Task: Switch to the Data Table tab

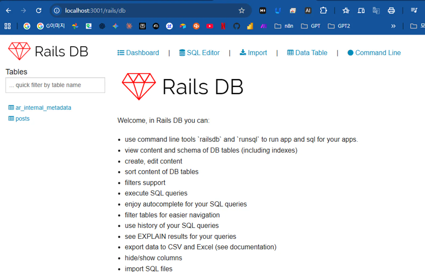Action: pyautogui.click(x=307, y=53)
